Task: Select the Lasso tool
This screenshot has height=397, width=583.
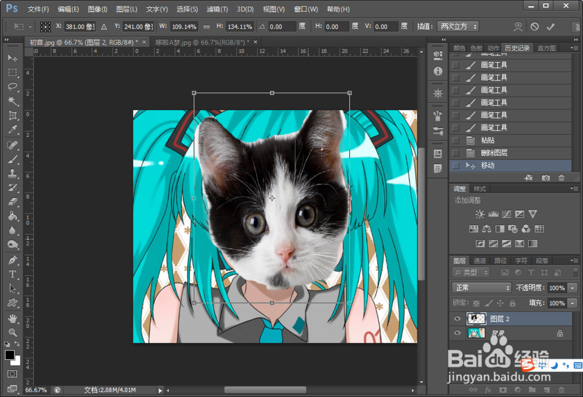Action: (x=13, y=87)
